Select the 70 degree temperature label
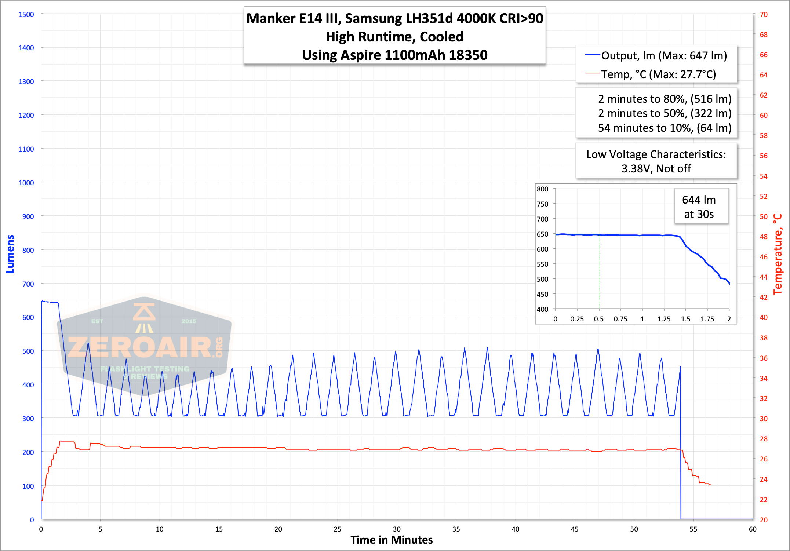This screenshot has width=790, height=551. click(x=764, y=14)
